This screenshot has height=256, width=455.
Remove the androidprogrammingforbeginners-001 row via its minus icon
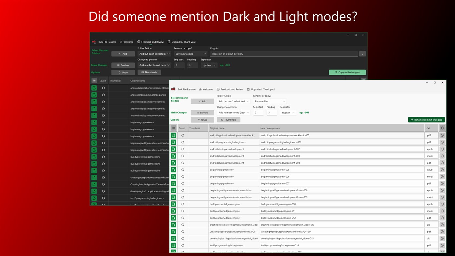(442, 142)
